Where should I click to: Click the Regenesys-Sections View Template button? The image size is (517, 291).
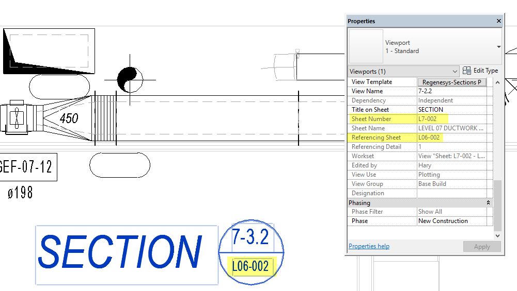(x=452, y=82)
